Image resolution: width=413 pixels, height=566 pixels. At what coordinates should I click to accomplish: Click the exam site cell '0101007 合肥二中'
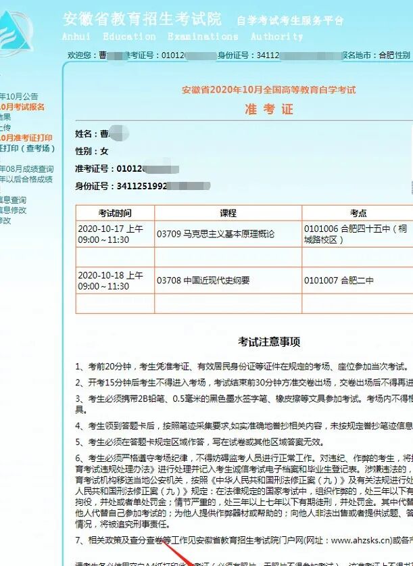point(358,281)
